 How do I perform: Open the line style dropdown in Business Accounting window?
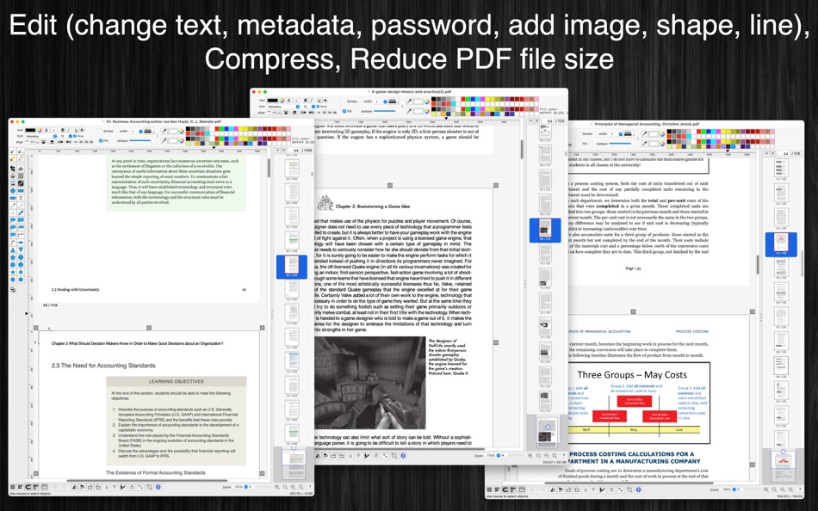pos(149,131)
